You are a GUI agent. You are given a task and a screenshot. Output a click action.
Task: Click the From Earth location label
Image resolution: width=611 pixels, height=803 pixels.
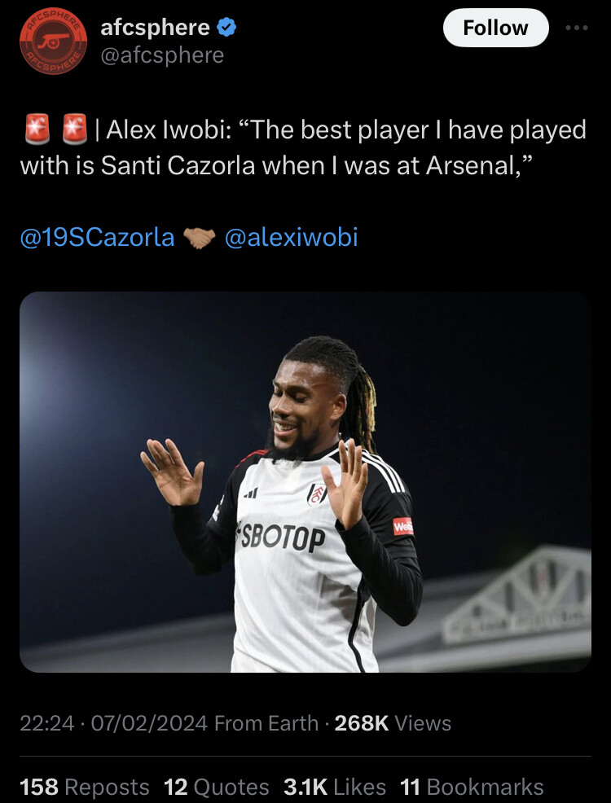coord(266,723)
